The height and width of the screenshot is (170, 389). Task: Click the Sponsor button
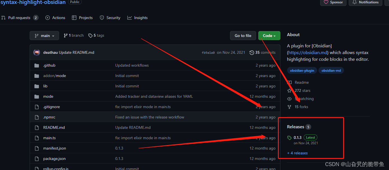tap(333, 2)
